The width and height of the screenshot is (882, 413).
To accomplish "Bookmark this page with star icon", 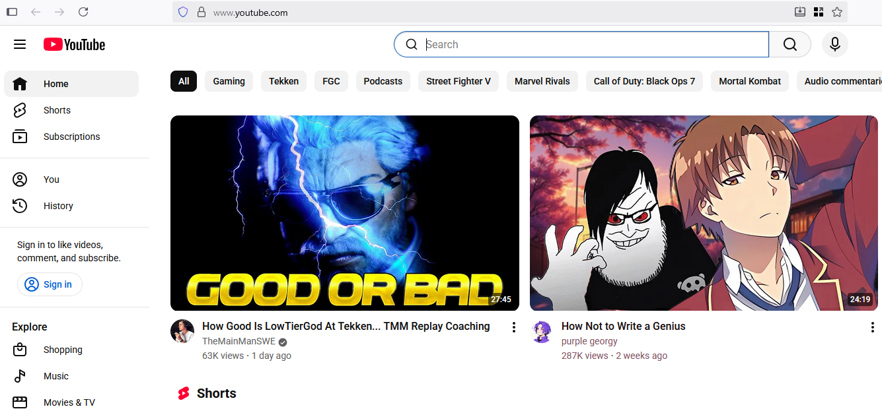I will coord(837,12).
